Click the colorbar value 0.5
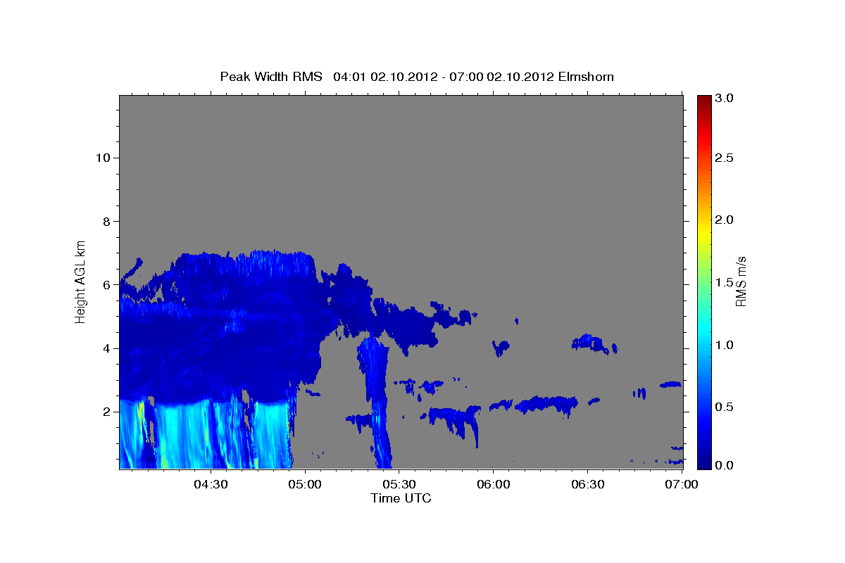This screenshot has height=563, width=845. [725, 407]
